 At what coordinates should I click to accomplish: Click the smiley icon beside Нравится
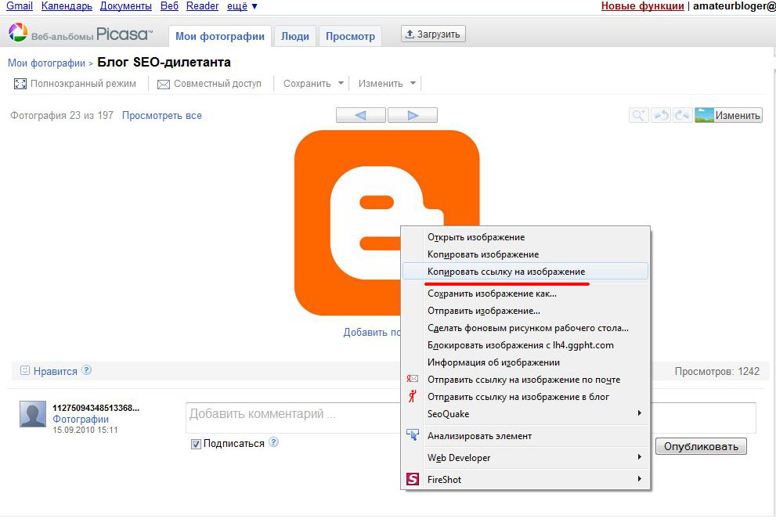coord(25,370)
